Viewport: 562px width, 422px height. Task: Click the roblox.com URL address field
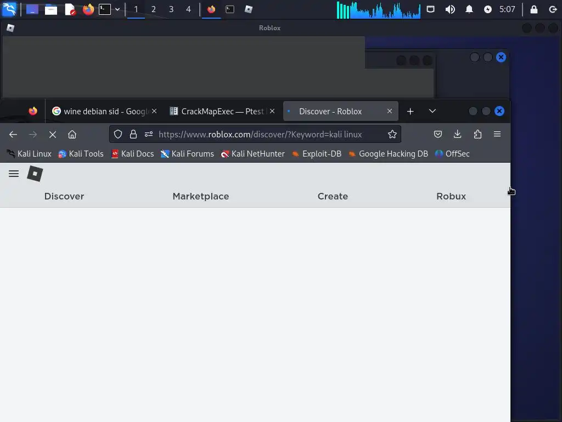pos(260,134)
